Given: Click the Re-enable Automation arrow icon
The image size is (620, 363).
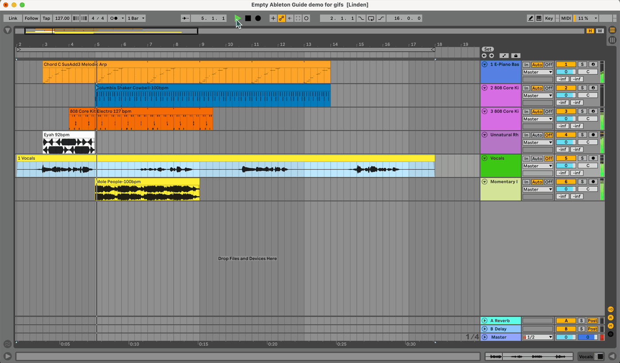Looking at the screenshot, I should coord(290,18).
